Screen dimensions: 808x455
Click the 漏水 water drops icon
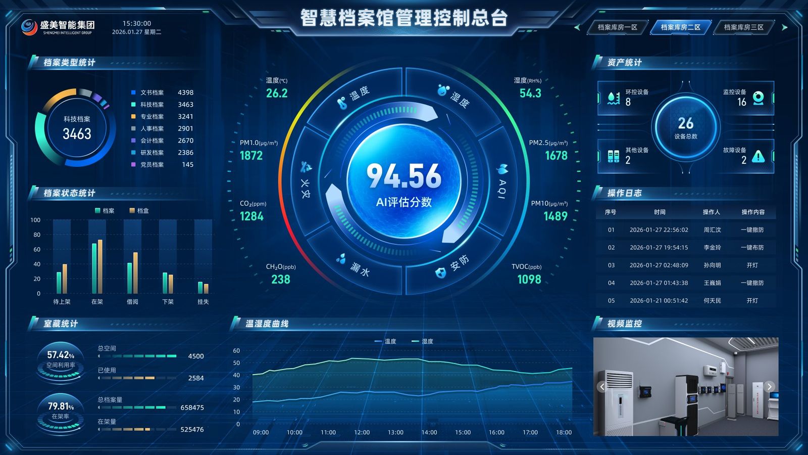coord(341,259)
